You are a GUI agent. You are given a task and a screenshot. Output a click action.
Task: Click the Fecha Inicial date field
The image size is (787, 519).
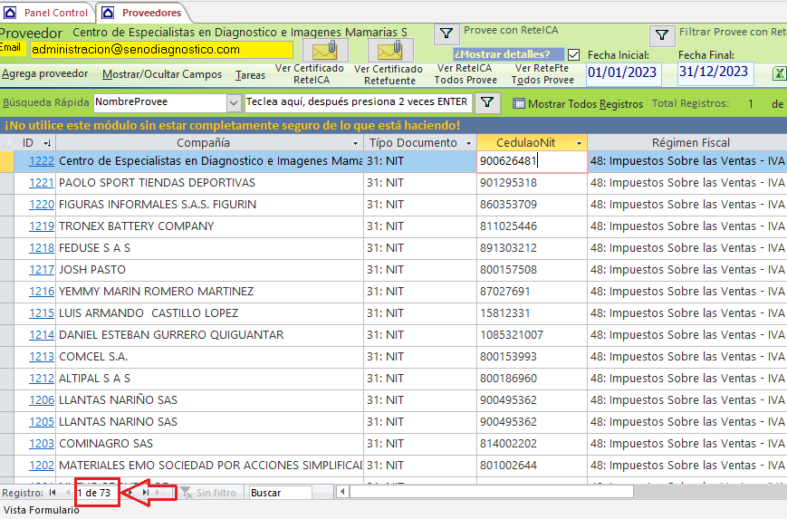624,72
